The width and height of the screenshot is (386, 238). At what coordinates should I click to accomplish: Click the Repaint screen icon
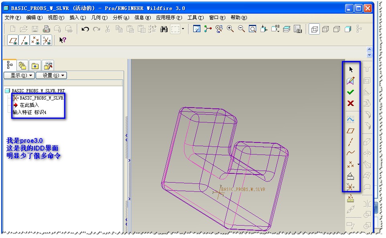[x=196, y=29]
